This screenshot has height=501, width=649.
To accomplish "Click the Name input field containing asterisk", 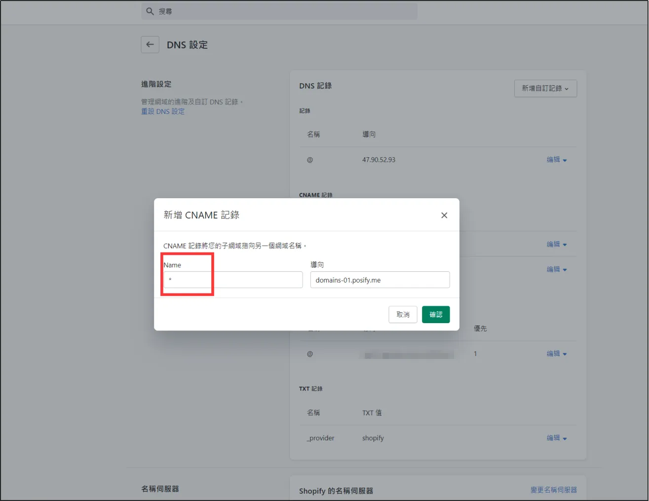I will 233,280.
